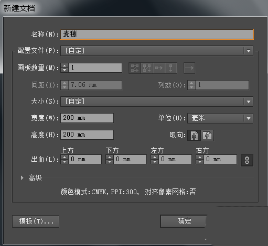
Task: Increase top bleed with up stepper arrow
Action: [65, 157]
